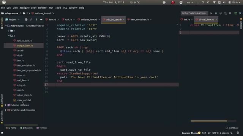
Task: Open the Navigate menu
Action: 25,8
